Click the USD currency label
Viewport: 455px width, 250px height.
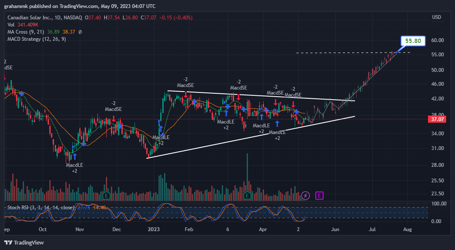(436, 17)
